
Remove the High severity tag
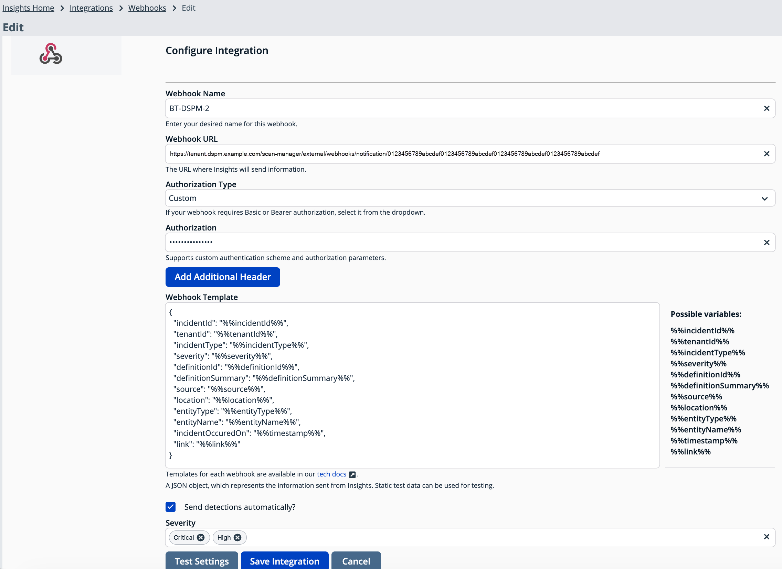coord(237,538)
